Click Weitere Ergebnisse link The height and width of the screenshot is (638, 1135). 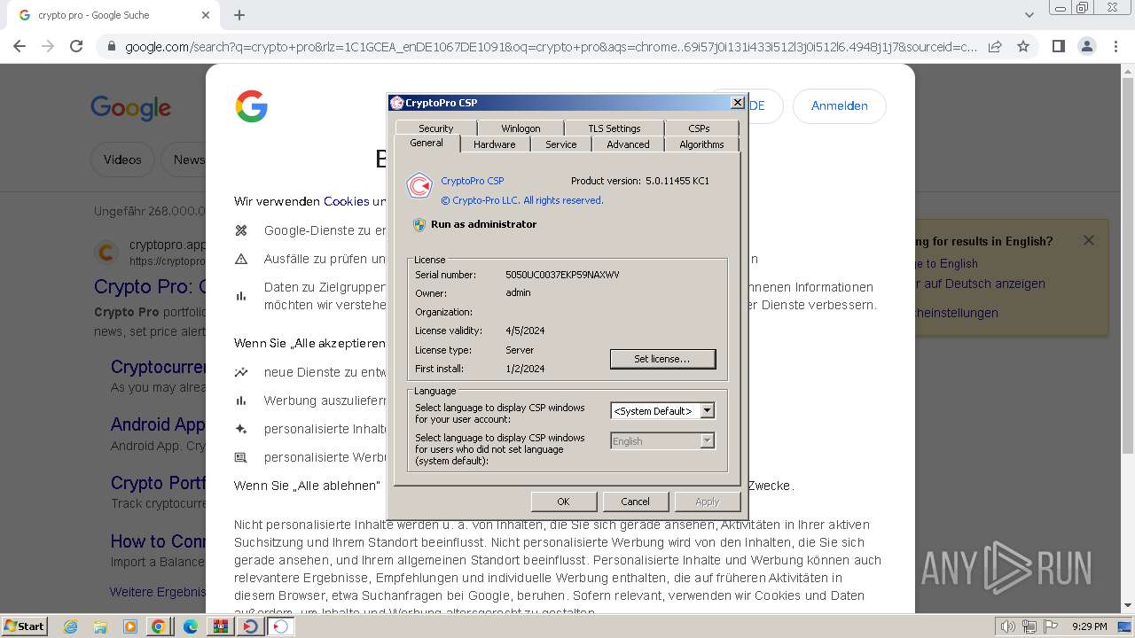click(x=157, y=592)
